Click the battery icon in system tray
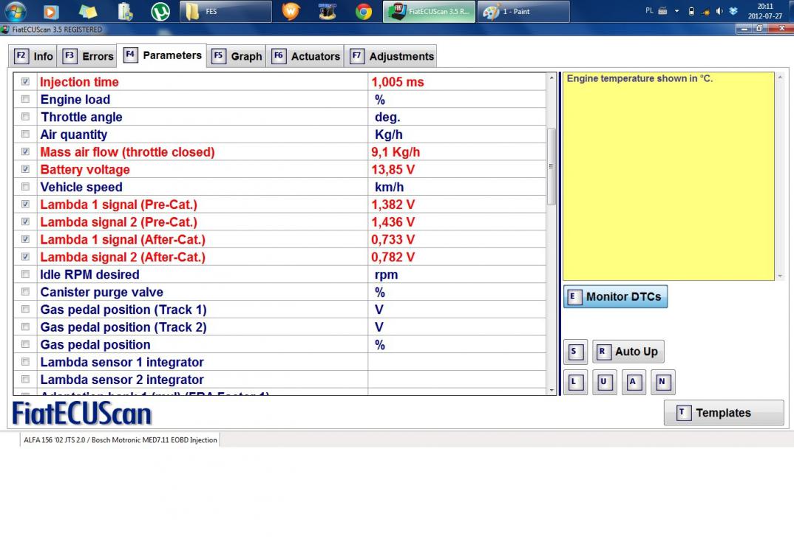This screenshot has width=794, height=537. (691, 10)
